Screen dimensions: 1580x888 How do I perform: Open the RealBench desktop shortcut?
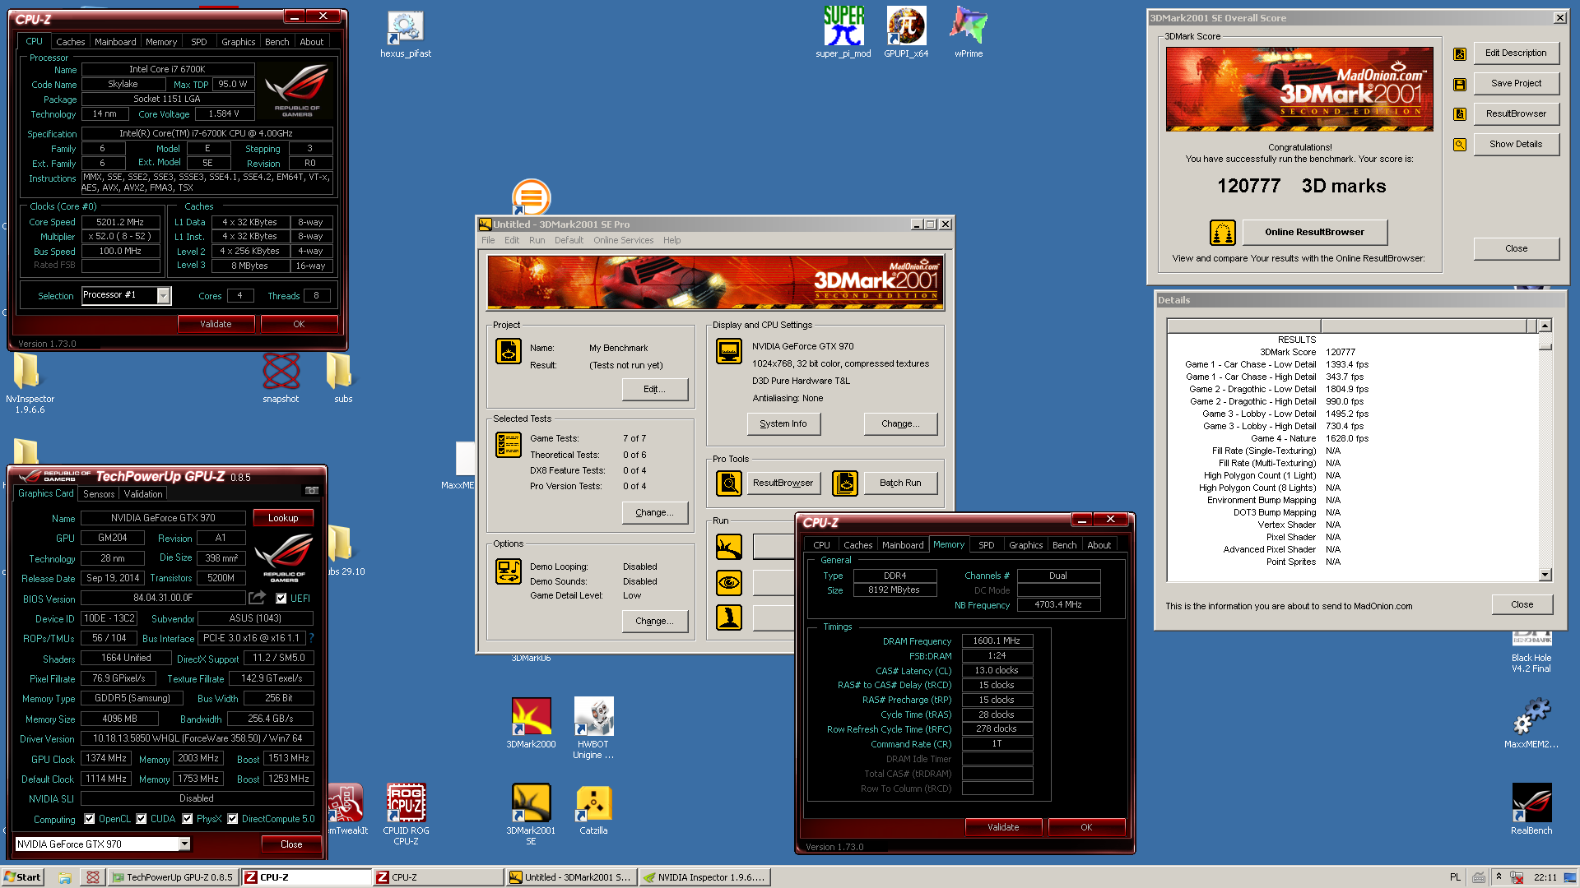(x=1531, y=809)
